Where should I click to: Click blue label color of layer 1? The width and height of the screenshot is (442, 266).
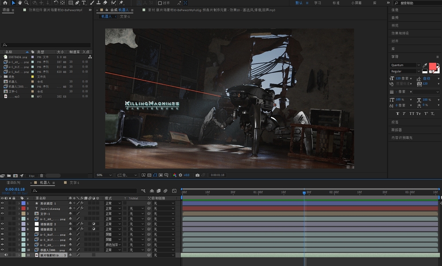23,203
